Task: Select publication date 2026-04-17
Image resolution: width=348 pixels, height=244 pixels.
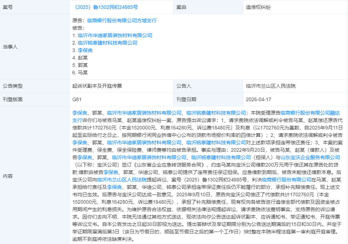Action: click(x=258, y=99)
